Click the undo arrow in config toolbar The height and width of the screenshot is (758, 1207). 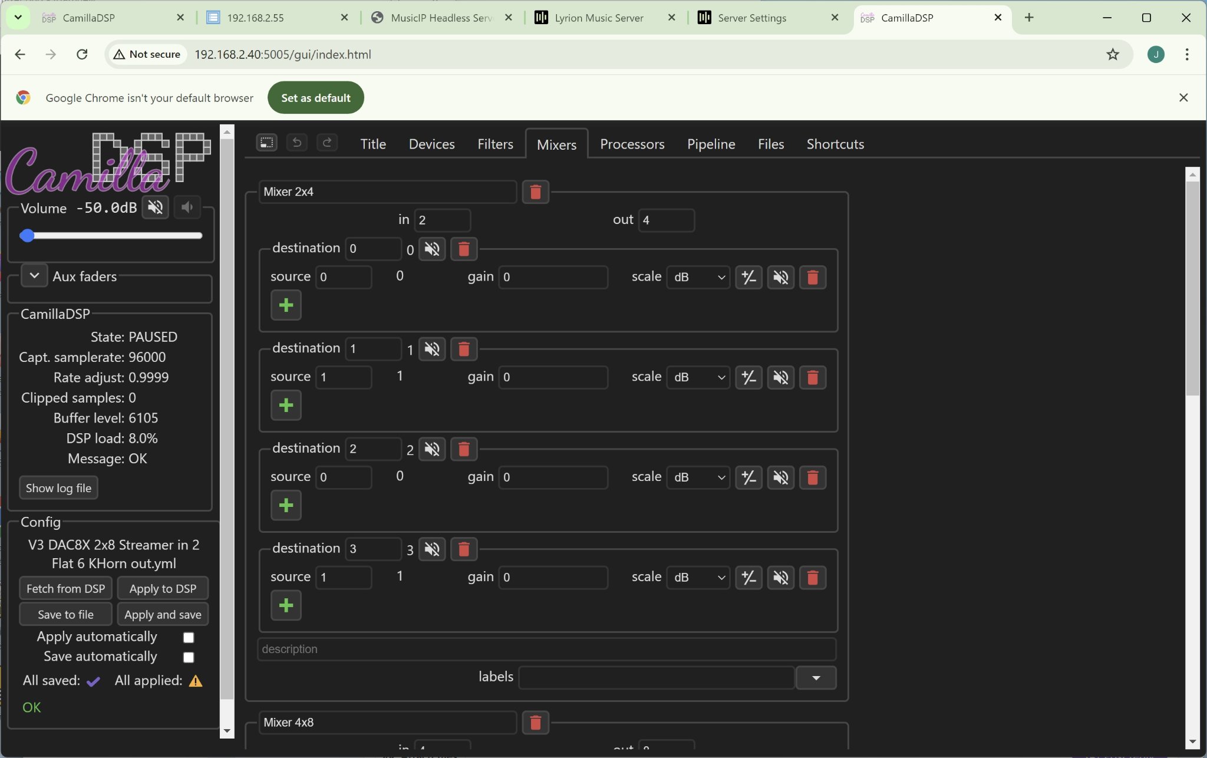pos(297,143)
